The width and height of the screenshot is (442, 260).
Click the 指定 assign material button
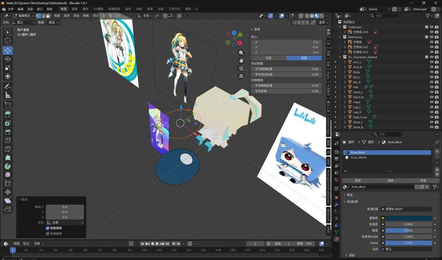pos(358,180)
